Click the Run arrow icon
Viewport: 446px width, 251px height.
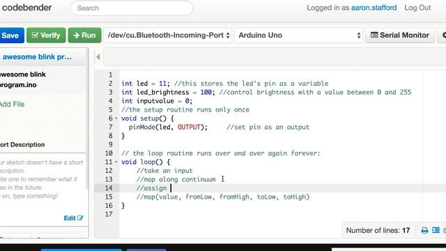click(76, 36)
